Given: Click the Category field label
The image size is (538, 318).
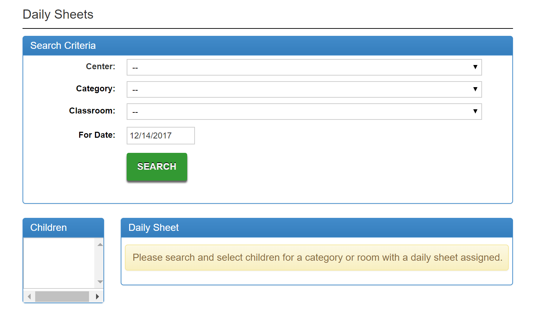Looking at the screenshot, I should coord(95,89).
